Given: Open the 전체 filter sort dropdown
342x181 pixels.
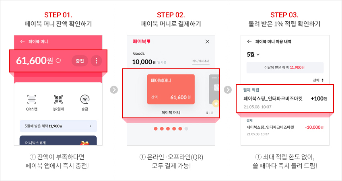Looking at the screenshot, I should 318,80.
